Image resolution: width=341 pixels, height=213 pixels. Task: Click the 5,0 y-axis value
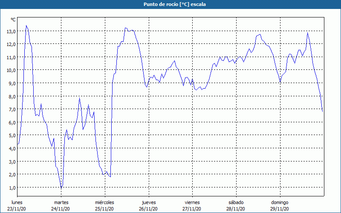[12, 135]
